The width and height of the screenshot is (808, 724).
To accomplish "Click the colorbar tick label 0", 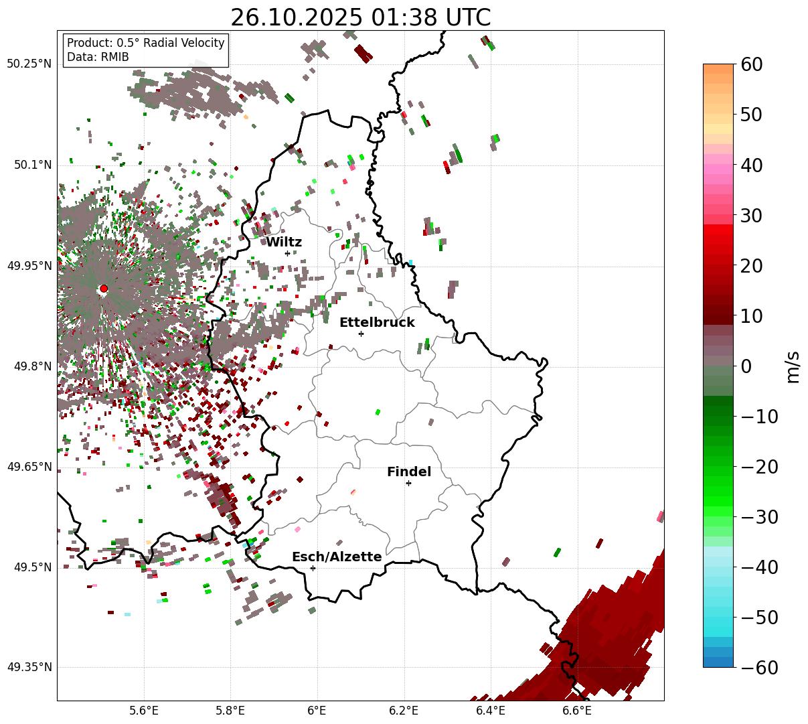I will point(746,366).
